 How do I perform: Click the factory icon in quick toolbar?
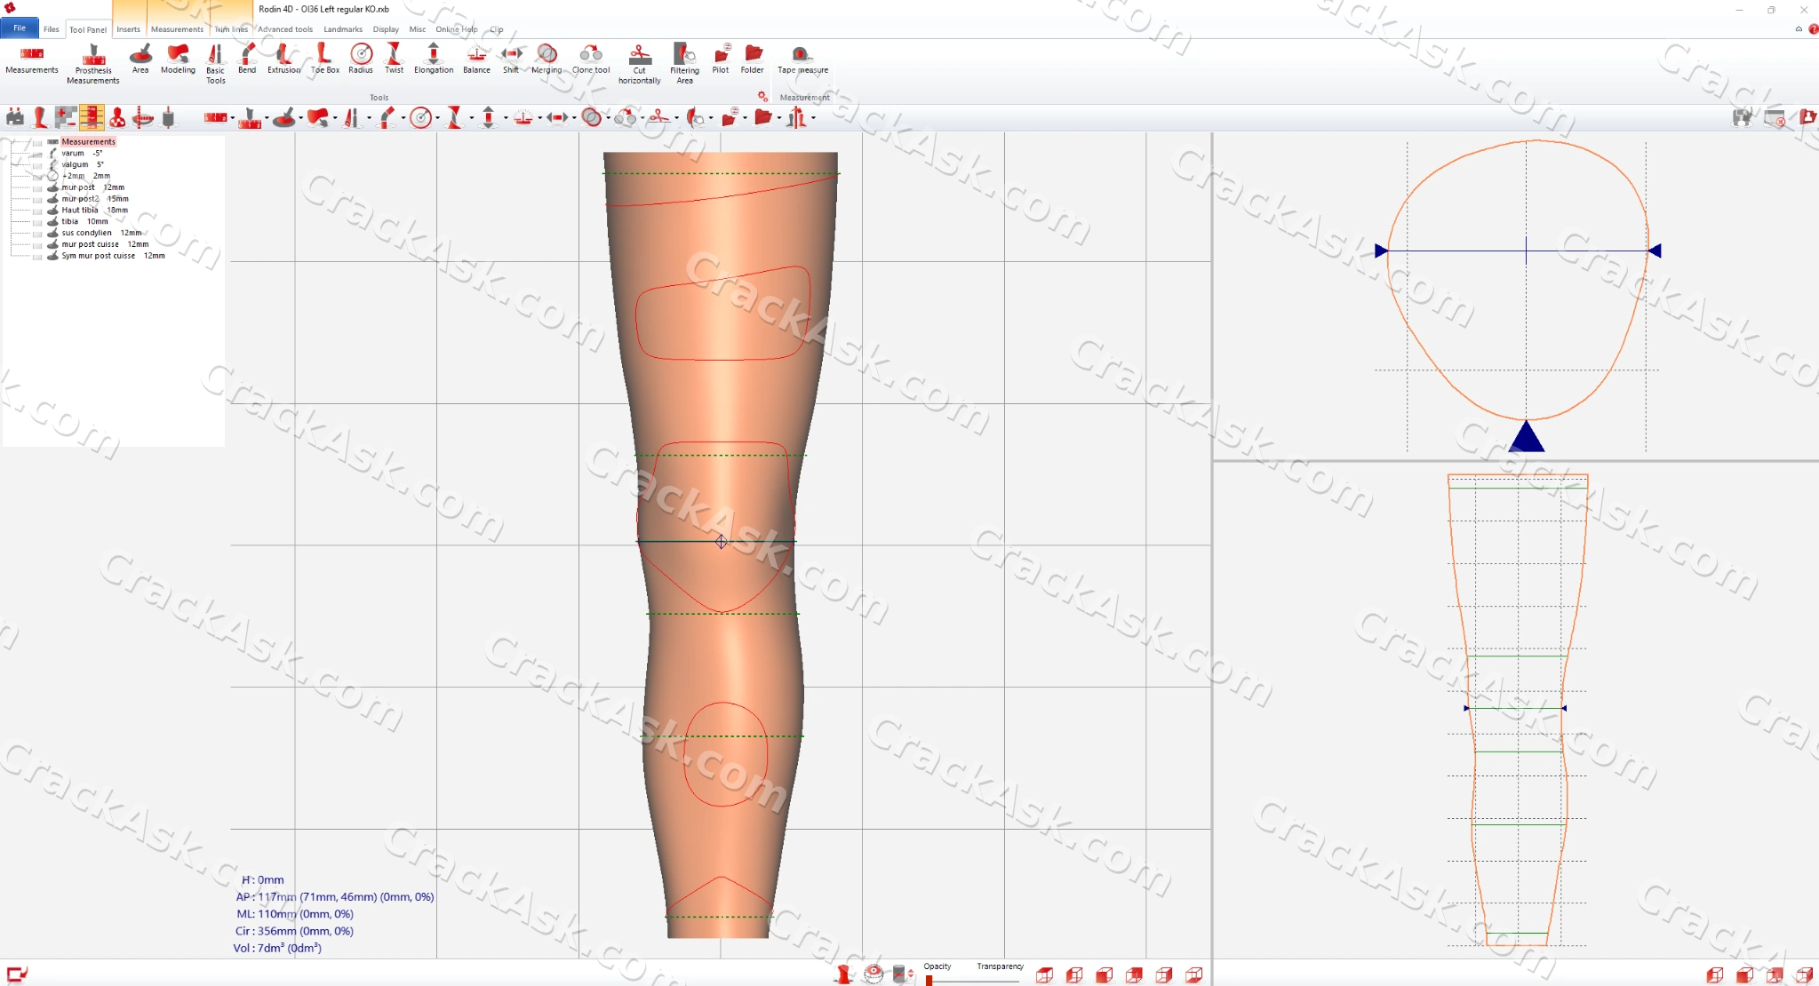click(14, 117)
